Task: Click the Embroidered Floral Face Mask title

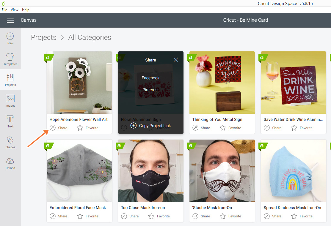Action: coord(78,208)
